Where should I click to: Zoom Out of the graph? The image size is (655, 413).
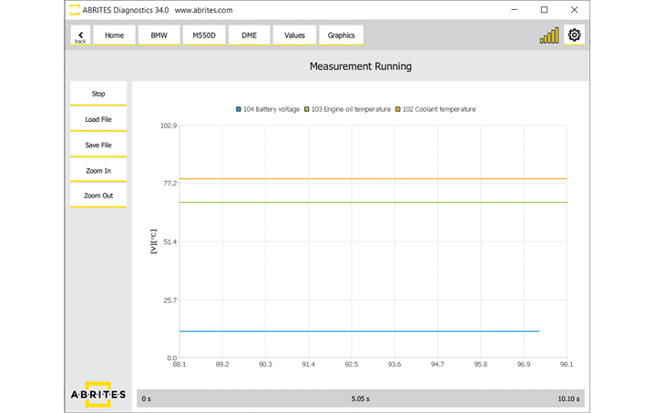[98, 196]
